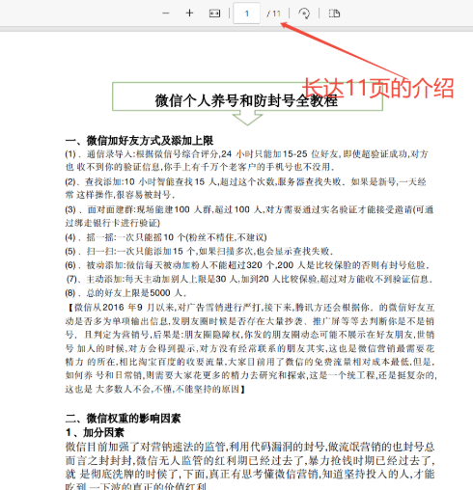
Task: Click line (1) about 通信录导入
Action: point(246,160)
